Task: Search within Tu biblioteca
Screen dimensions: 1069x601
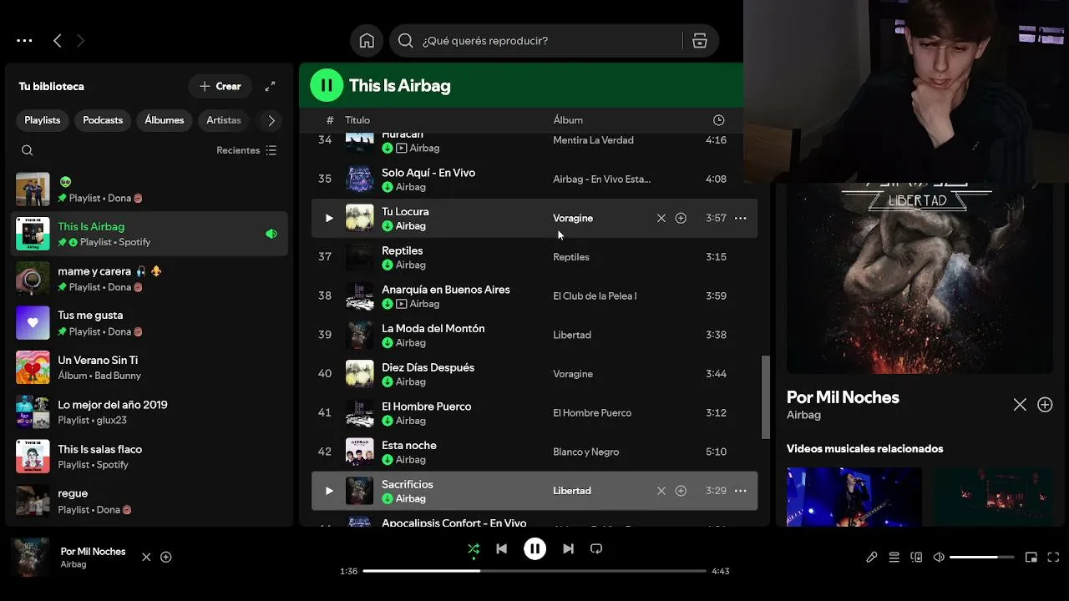Action: pos(28,150)
